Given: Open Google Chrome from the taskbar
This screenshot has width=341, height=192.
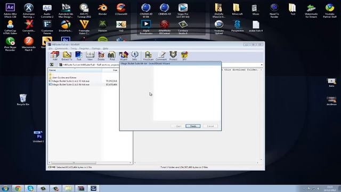Looking at the screenshot, I should 18,188.
